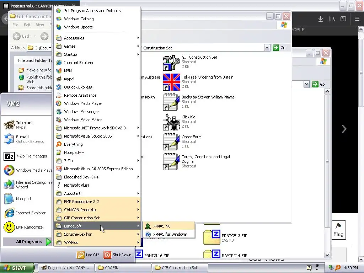Screen dimensions: 364x273
Task: Open CANYON-Produkte program folder
Action: (97, 210)
